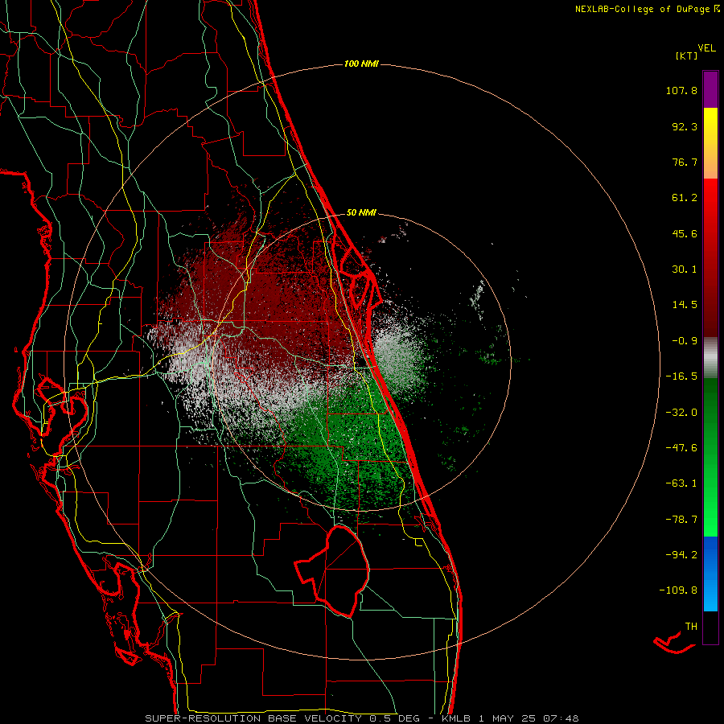Click the 50 NMI range ring label
This screenshot has height=724, width=724.
pos(361,213)
